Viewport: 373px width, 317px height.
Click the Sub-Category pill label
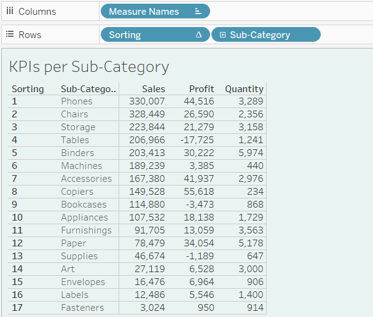[260, 35]
